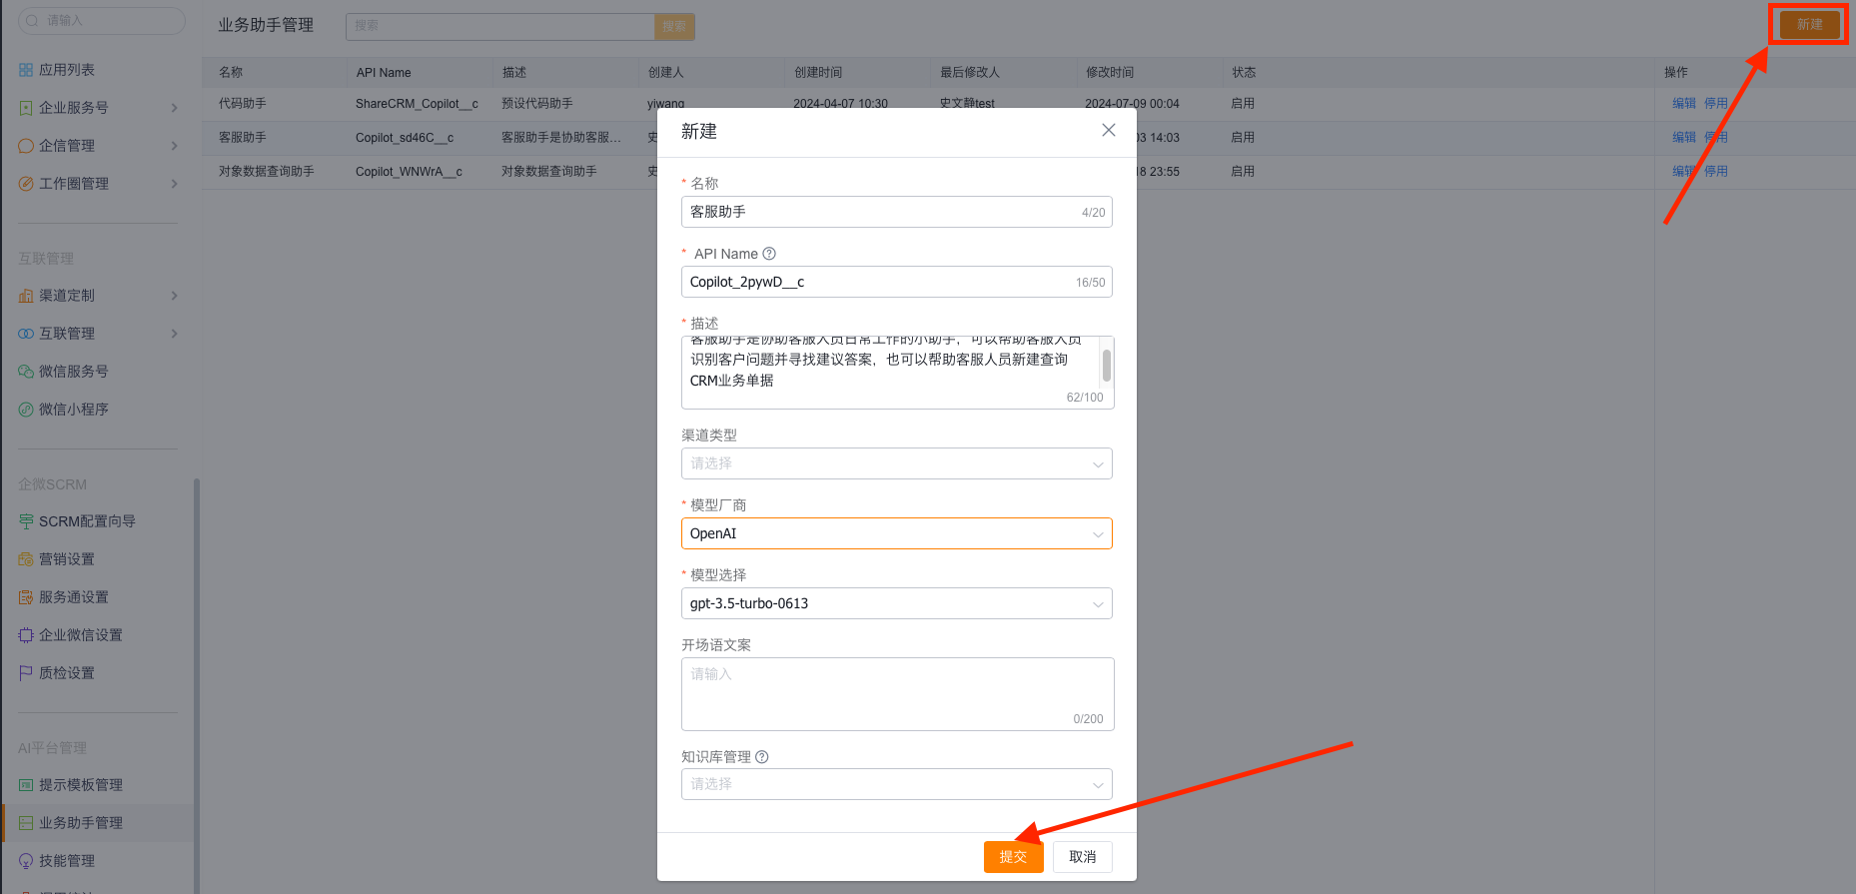Click the 企业微信设置 icon
The height and width of the screenshot is (894, 1856).
click(x=26, y=635)
